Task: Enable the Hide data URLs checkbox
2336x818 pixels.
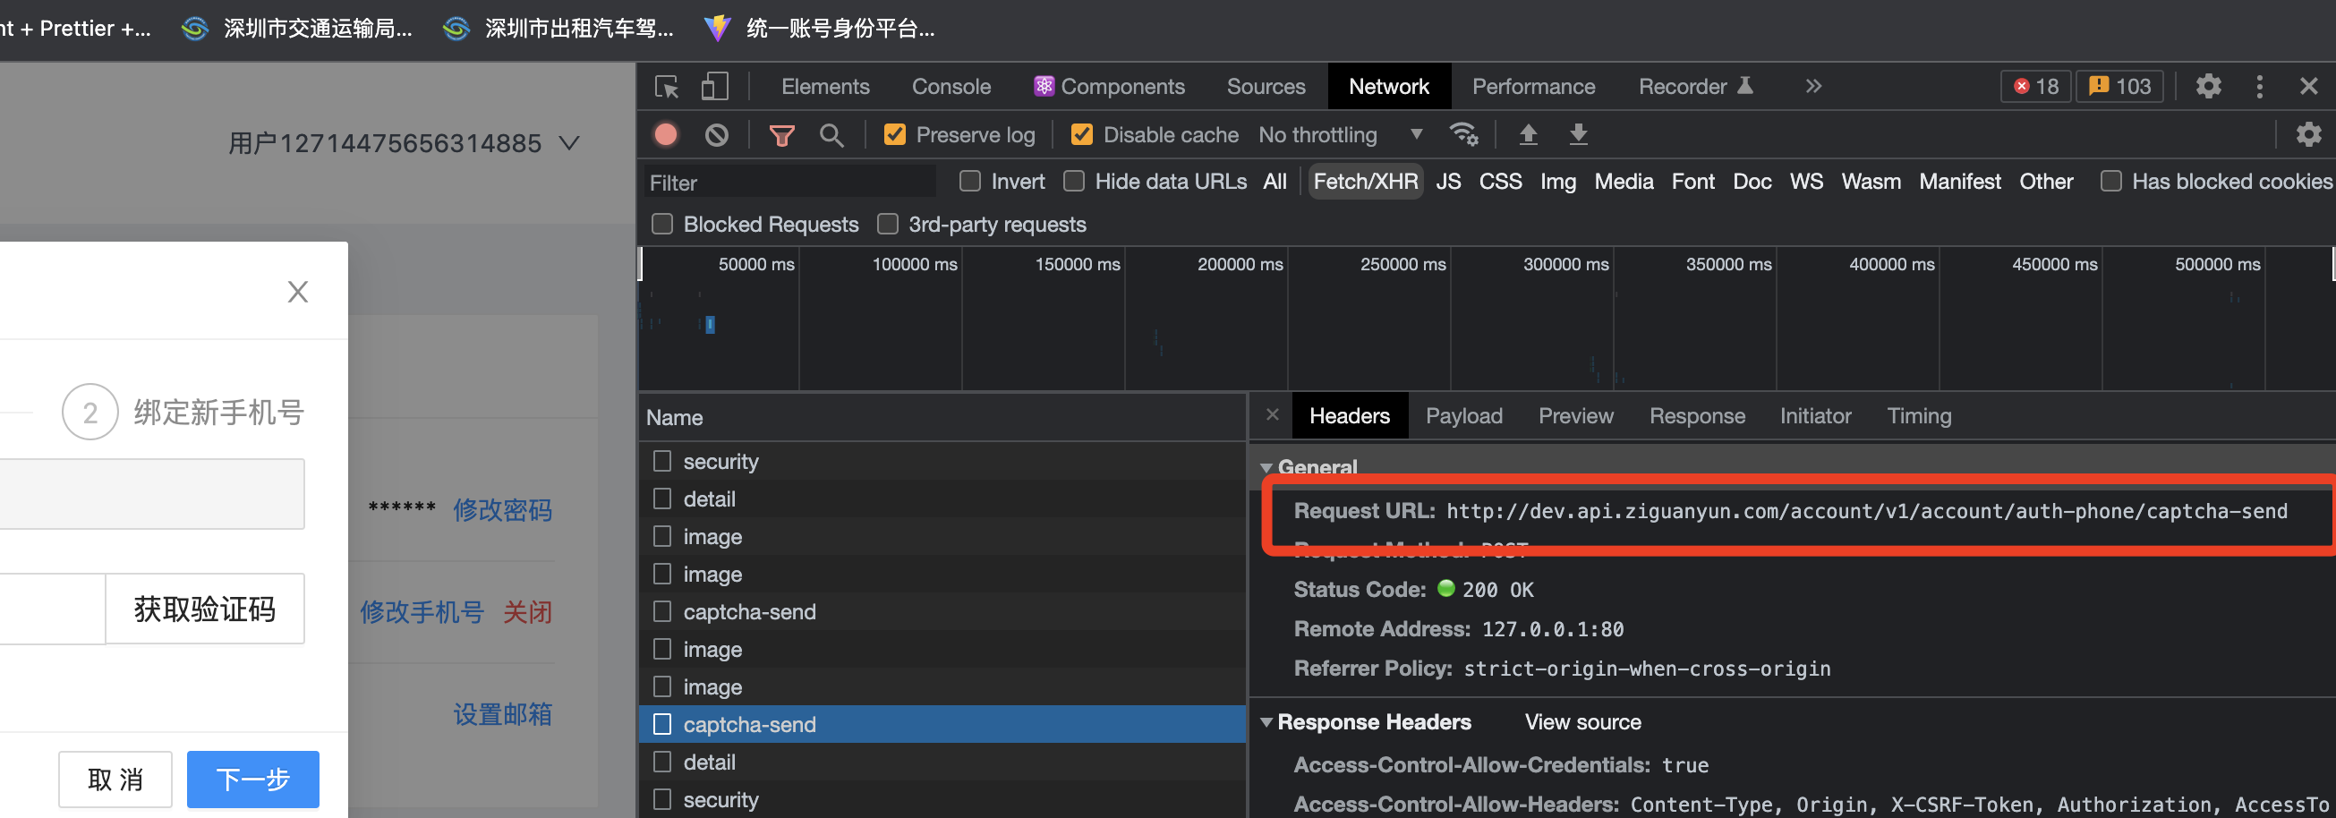Action: (1074, 182)
